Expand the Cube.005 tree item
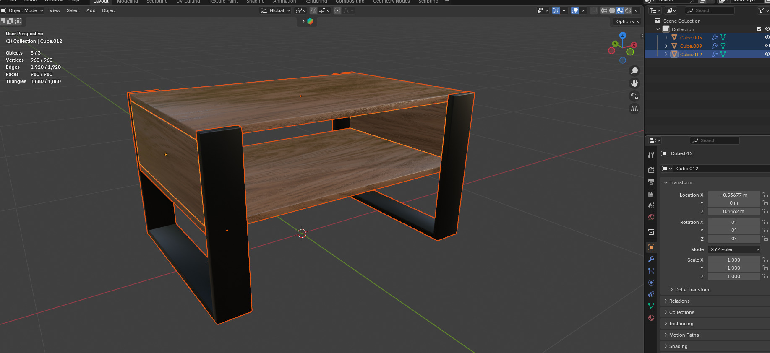This screenshot has width=770, height=353. coord(666,37)
